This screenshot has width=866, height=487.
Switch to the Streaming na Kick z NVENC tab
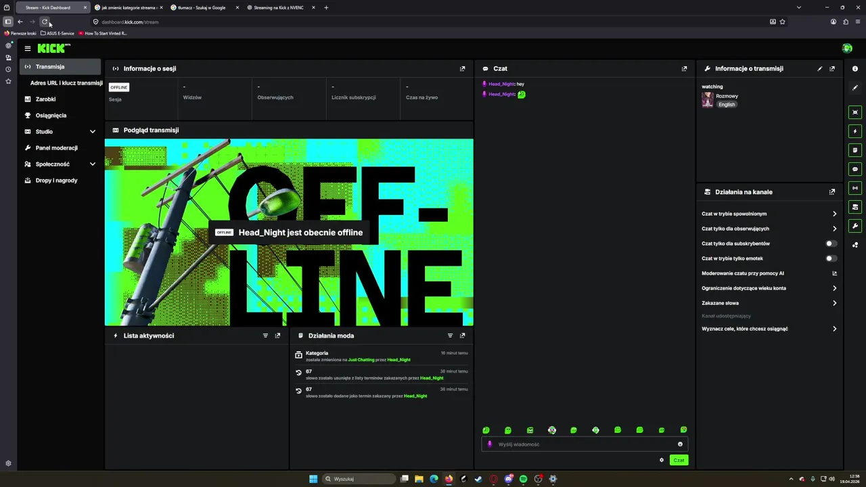tap(278, 7)
